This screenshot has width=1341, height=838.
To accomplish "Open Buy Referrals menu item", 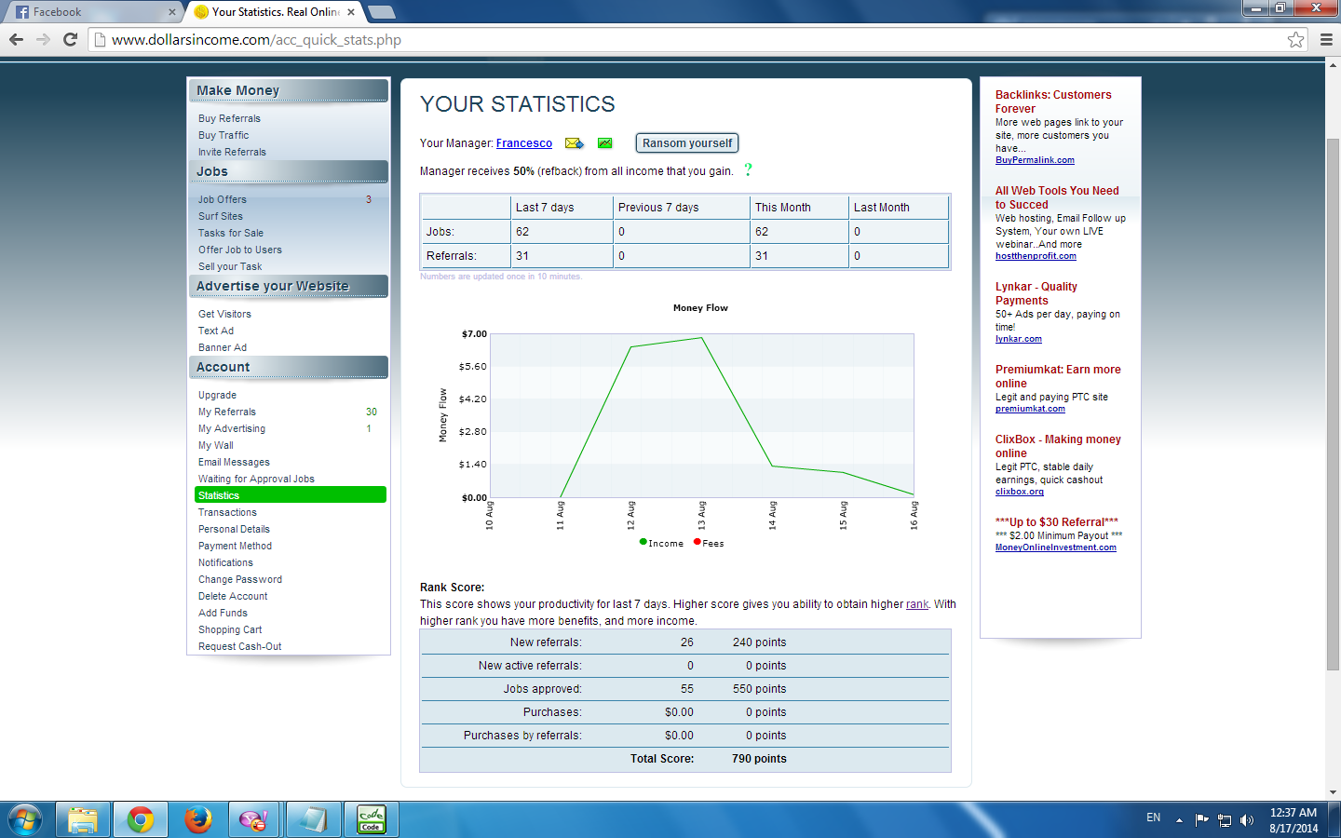I will click(229, 118).
